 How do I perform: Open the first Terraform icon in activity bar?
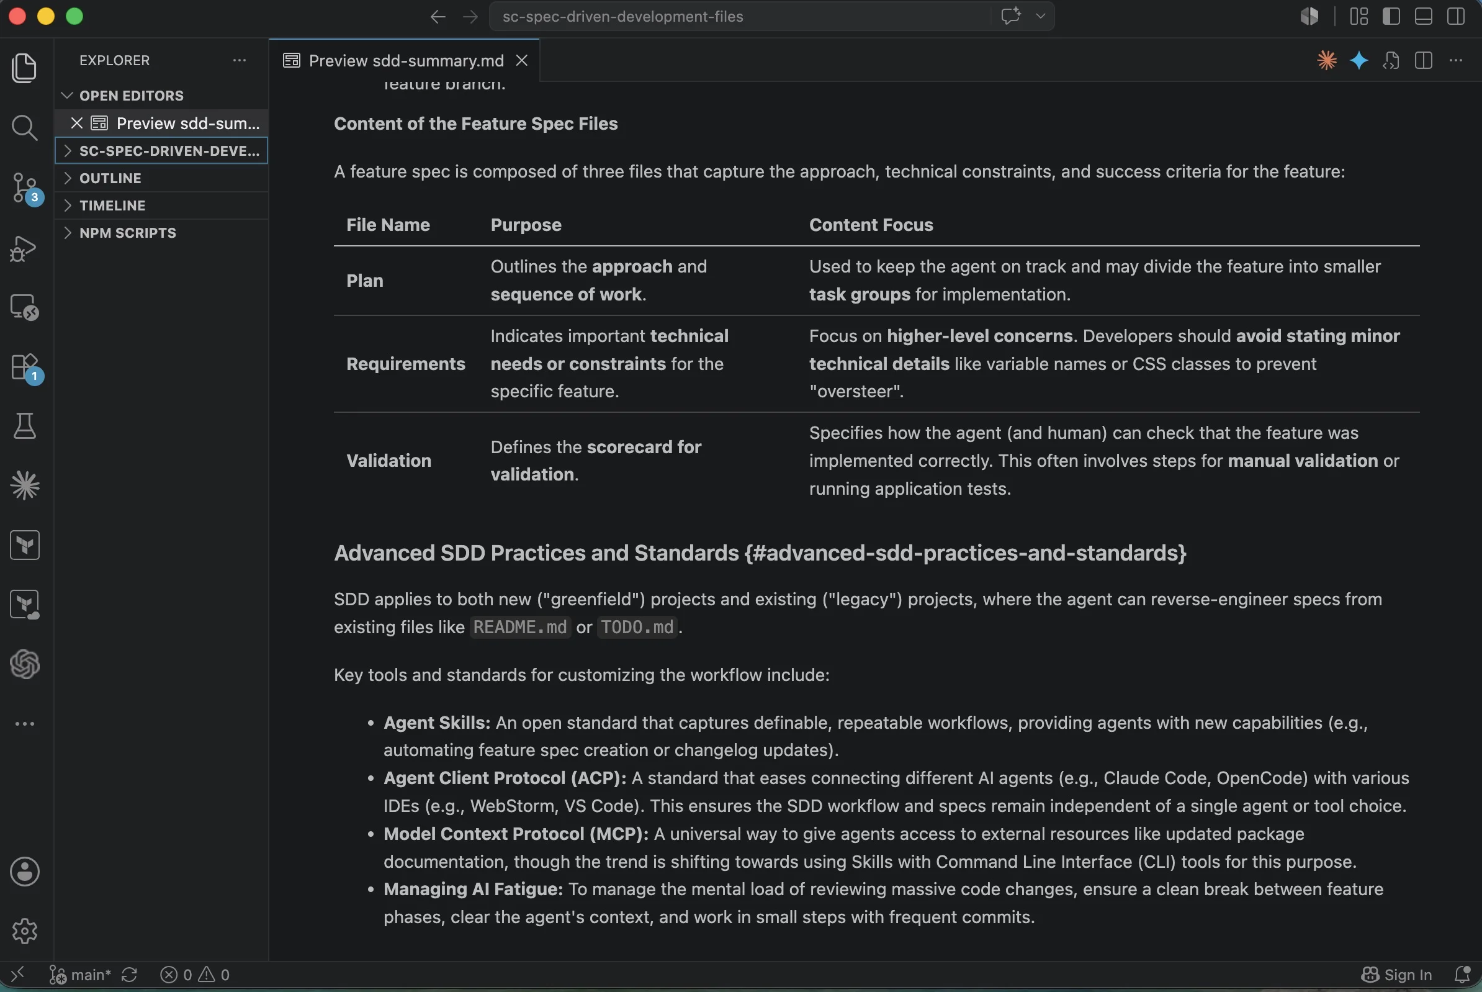pyautogui.click(x=25, y=544)
